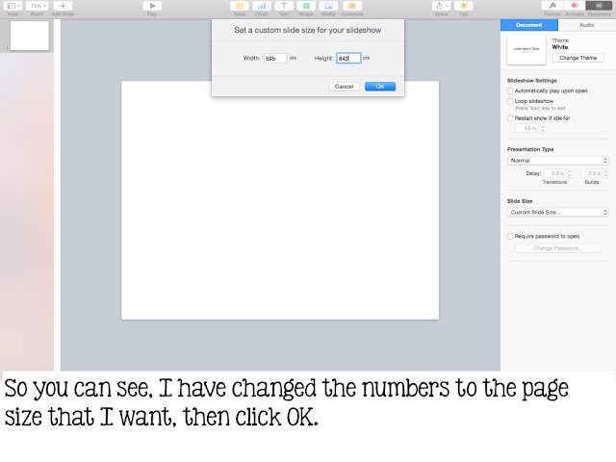Expand the Custom Slide Size dropdown
This screenshot has height=462, width=616.
click(x=558, y=212)
